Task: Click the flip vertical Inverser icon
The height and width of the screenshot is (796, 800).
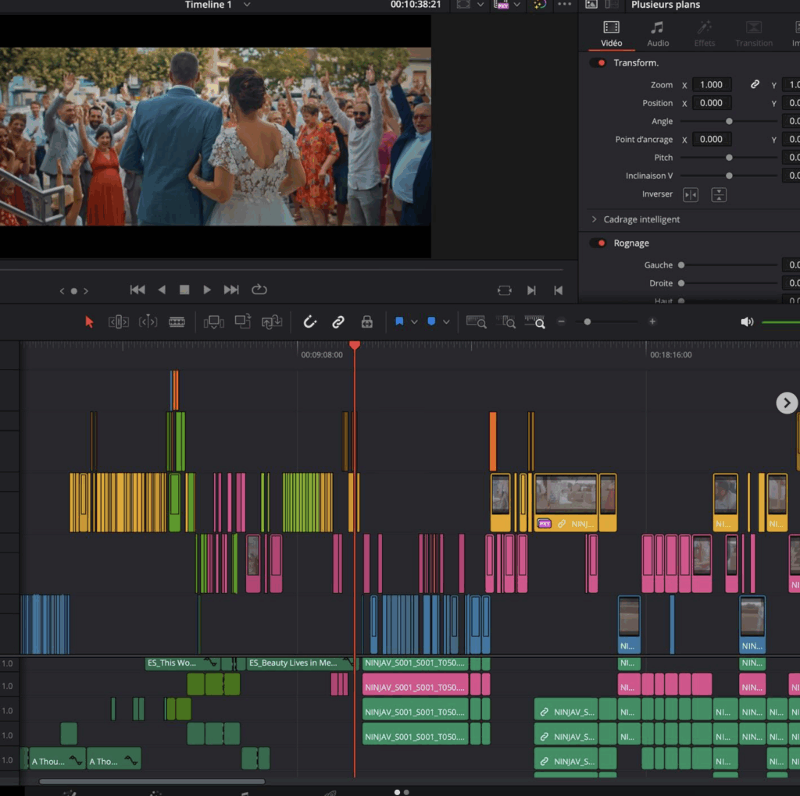Action: point(719,194)
